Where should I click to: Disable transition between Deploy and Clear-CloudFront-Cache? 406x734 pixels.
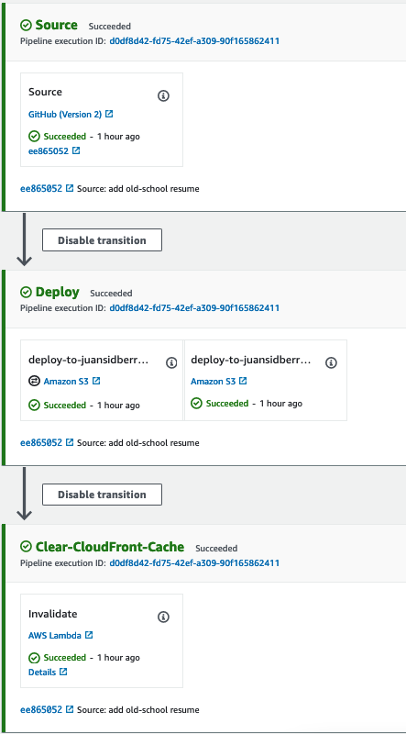102,495
